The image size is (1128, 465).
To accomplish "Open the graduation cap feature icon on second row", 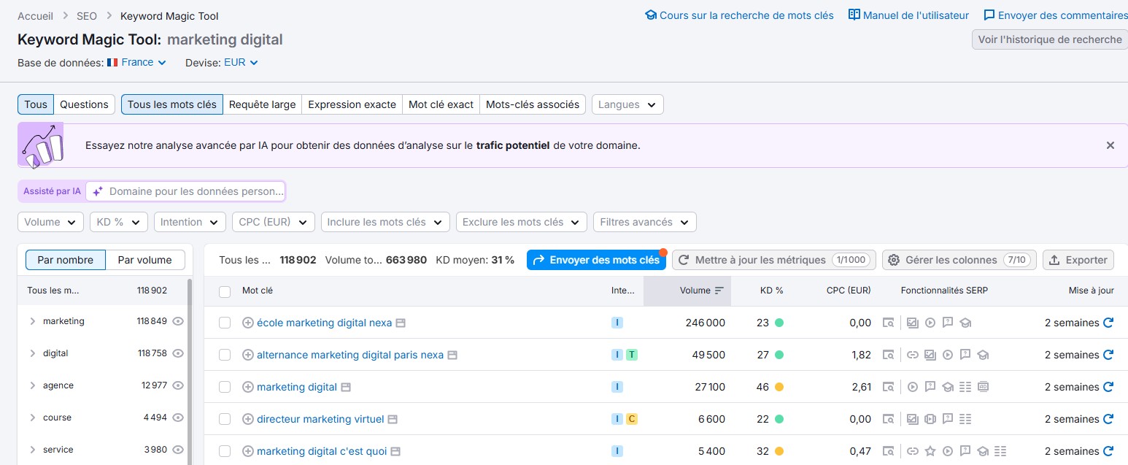I will click(983, 356).
